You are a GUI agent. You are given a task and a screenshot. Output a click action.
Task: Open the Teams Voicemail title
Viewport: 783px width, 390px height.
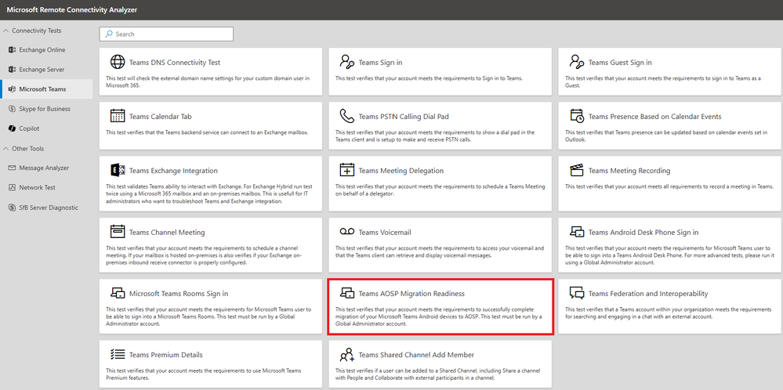pyautogui.click(x=385, y=232)
